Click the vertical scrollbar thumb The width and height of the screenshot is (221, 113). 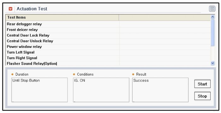coord(212,33)
